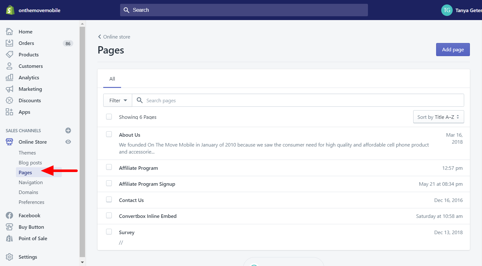Screen dimensions: 482x266
Task: Open the Filter dropdown
Action: (x=118, y=100)
